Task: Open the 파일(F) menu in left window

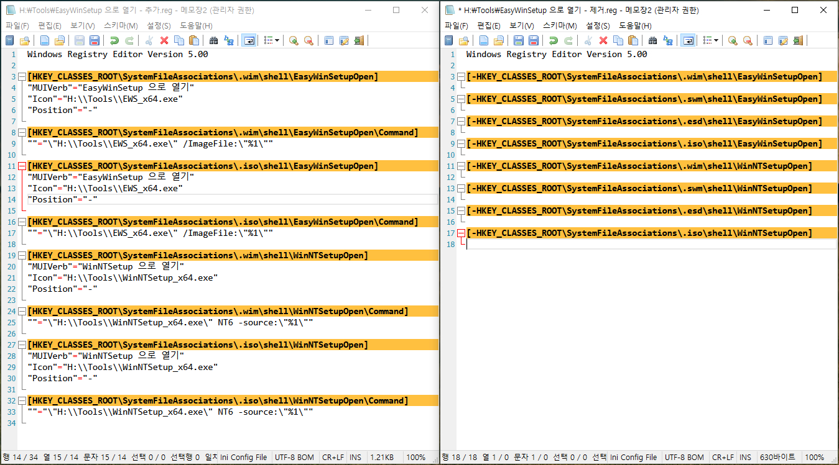Action: click(x=17, y=25)
